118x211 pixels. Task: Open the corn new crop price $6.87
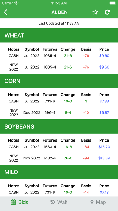click(x=104, y=113)
